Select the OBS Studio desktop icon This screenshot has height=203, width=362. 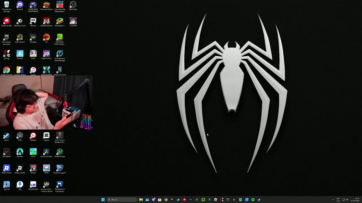tap(73, 6)
